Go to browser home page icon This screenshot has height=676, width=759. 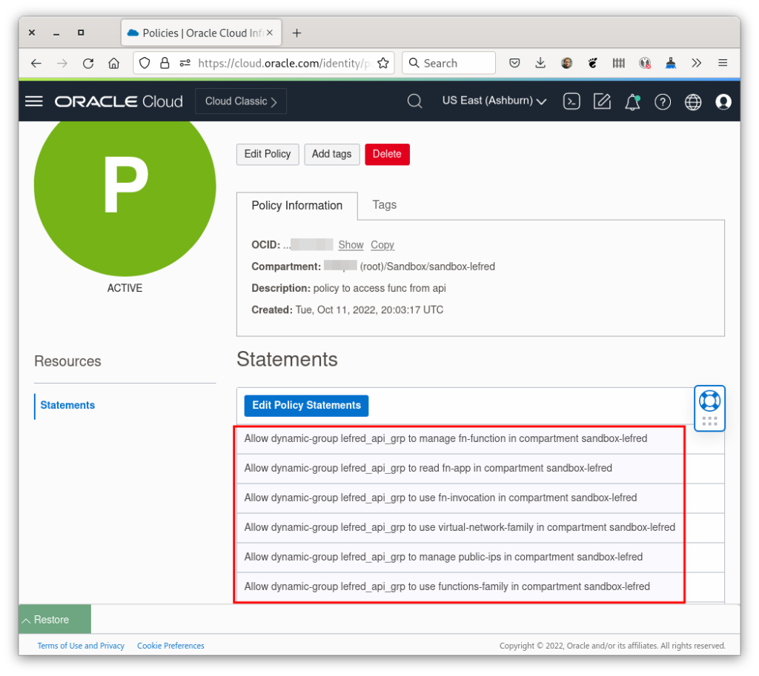(x=113, y=63)
